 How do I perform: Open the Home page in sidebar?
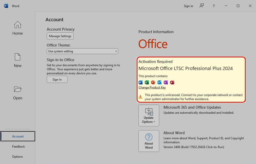17,28
